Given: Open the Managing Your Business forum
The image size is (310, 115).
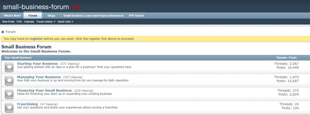Looking at the screenshot, I should click(x=39, y=77).
